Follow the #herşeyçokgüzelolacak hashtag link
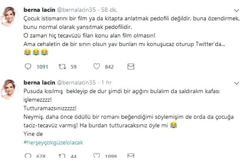242x160 pixels. point(53,142)
